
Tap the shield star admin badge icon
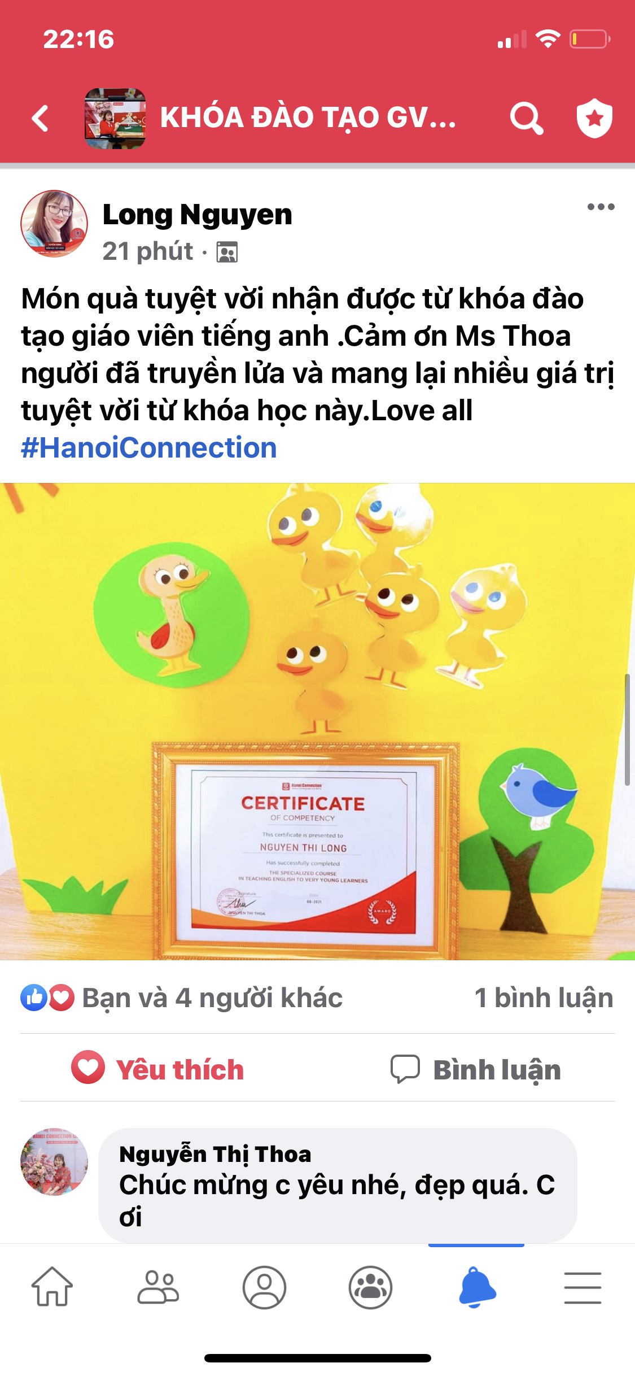pos(594,118)
